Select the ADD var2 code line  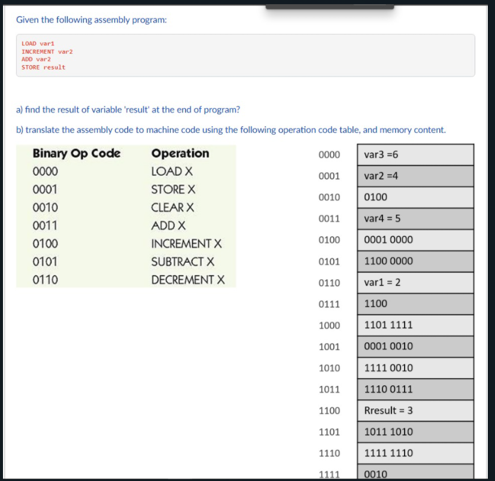(37, 59)
